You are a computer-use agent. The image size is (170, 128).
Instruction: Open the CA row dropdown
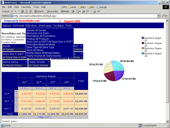pyautogui.click(x=8, y=93)
